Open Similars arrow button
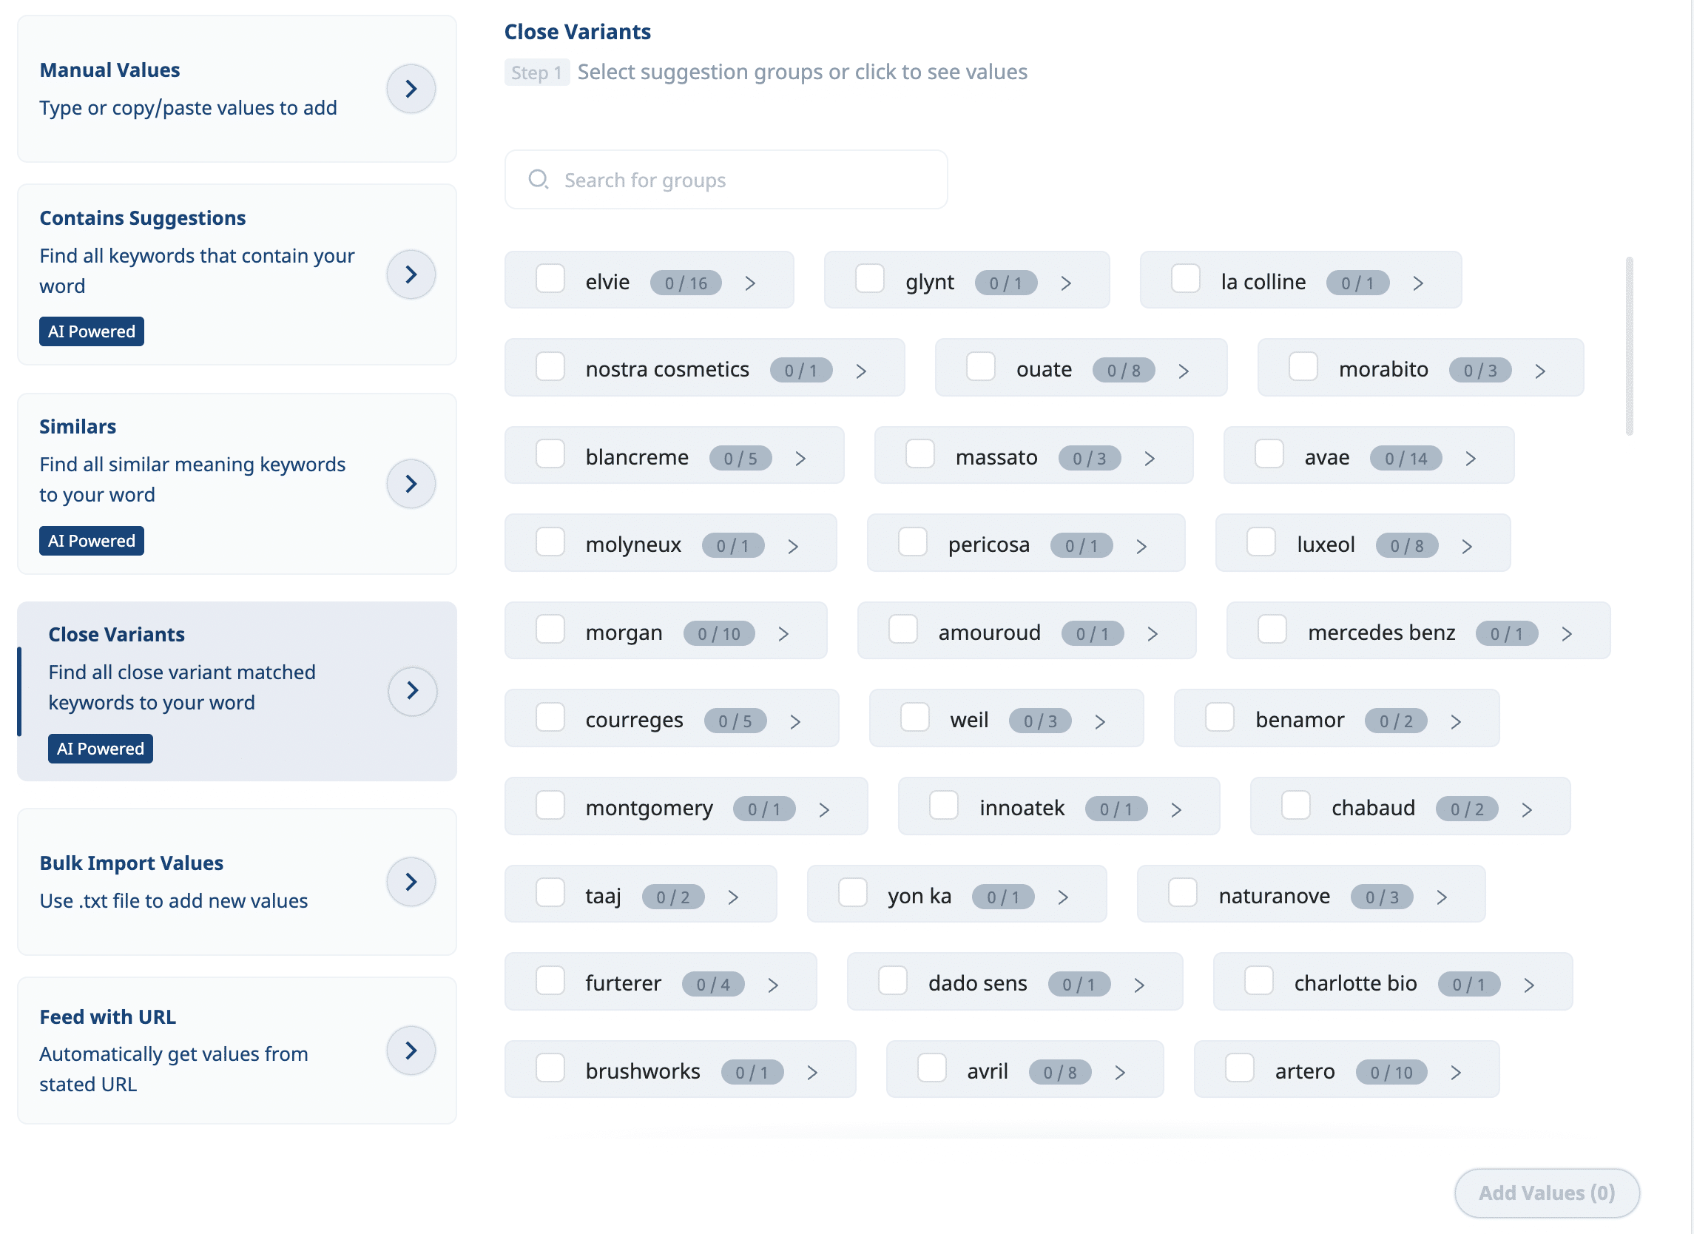1694x1234 pixels. pyautogui.click(x=411, y=483)
